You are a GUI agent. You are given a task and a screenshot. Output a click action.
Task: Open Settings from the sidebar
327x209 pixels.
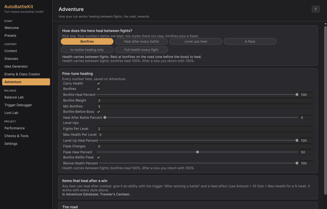coord(26,144)
